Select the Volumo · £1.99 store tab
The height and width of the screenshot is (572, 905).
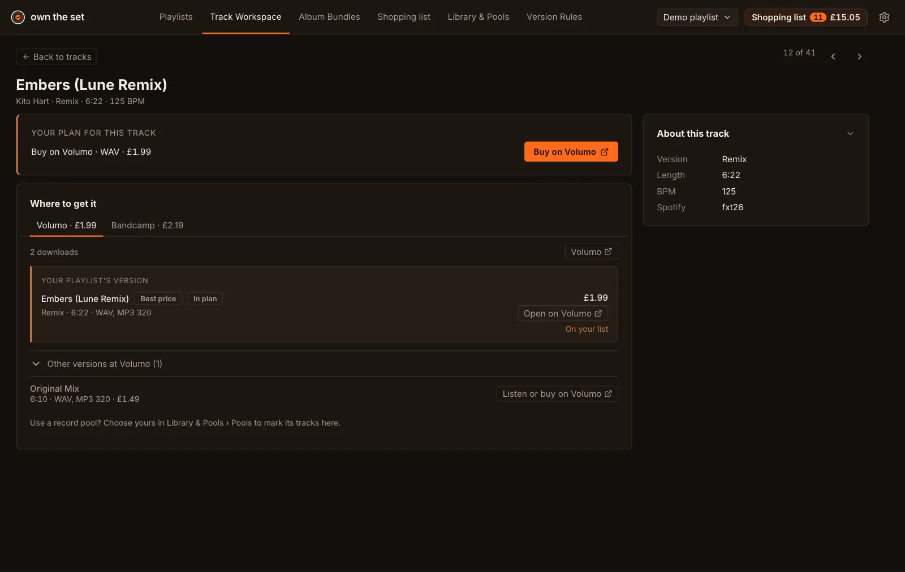67,226
